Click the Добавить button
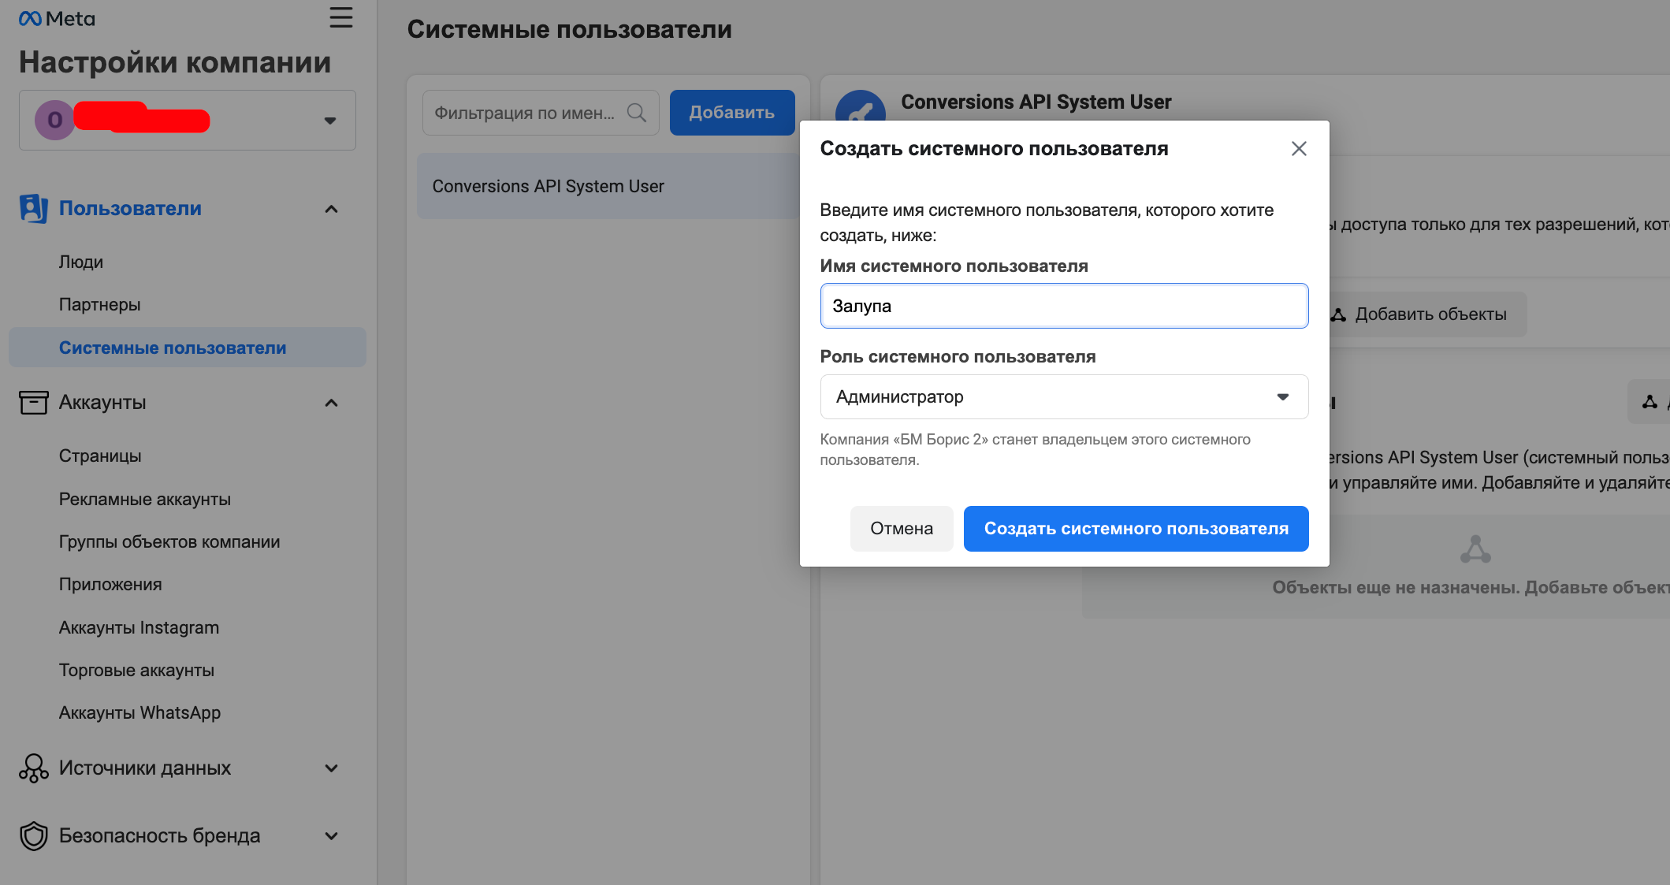1670x885 pixels. (x=732, y=113)
